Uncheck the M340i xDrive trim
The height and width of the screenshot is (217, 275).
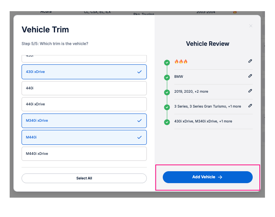click(84, 121)
